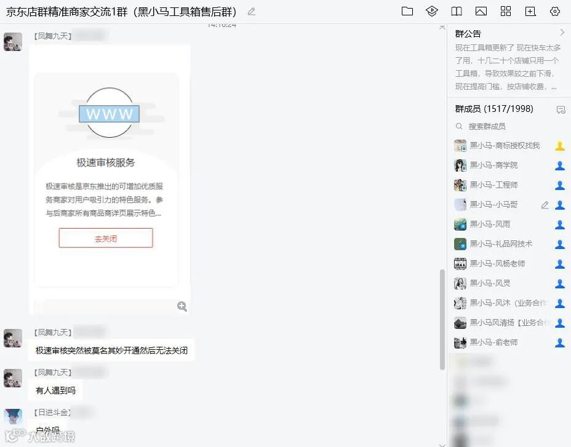The image size is (571, 447).
Task: Open the group notebook book icon
Action: pos(457,11)
